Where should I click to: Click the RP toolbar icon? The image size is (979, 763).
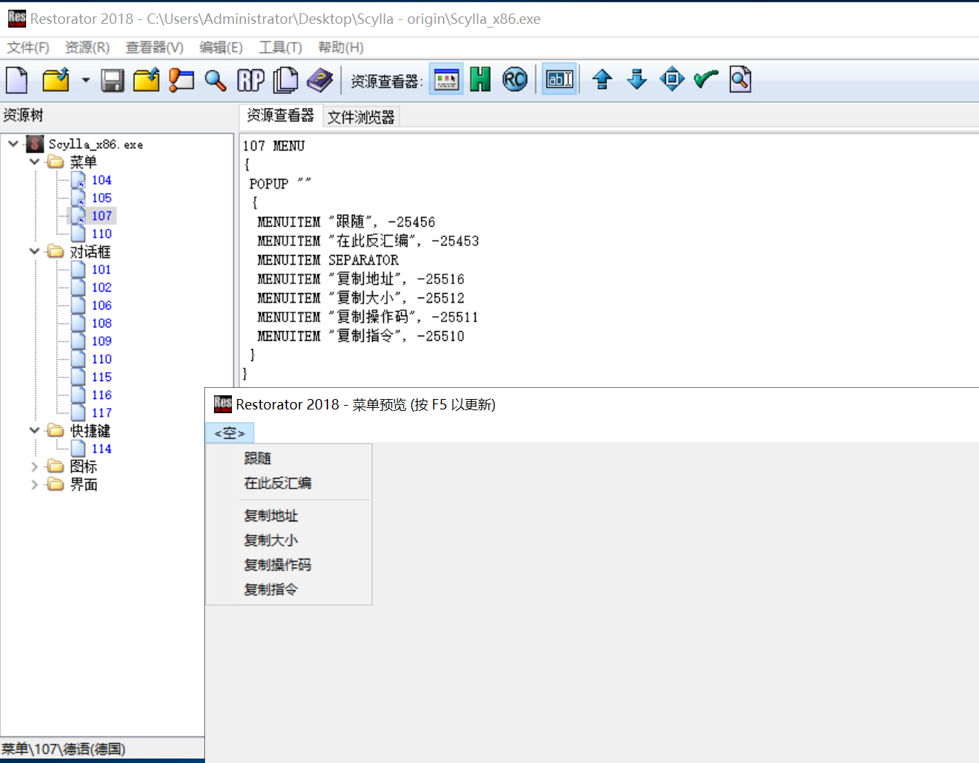(251, 80)
